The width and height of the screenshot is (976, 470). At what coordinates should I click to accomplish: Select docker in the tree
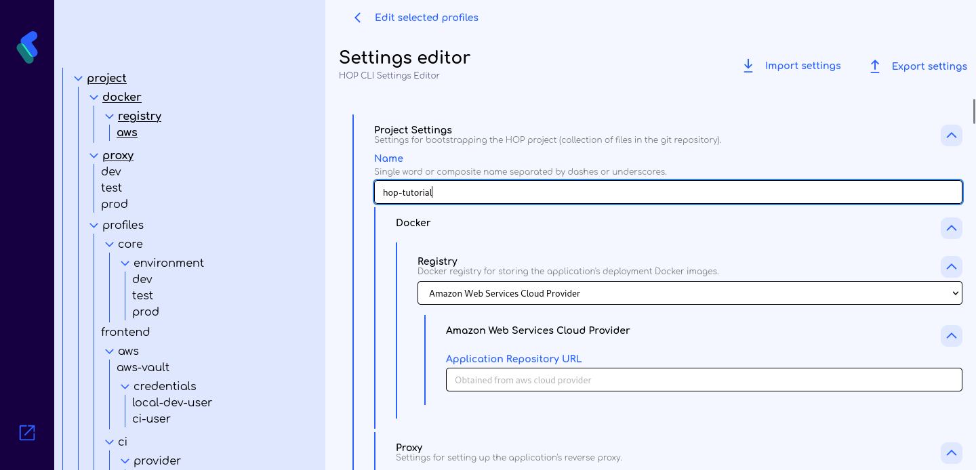122,98
